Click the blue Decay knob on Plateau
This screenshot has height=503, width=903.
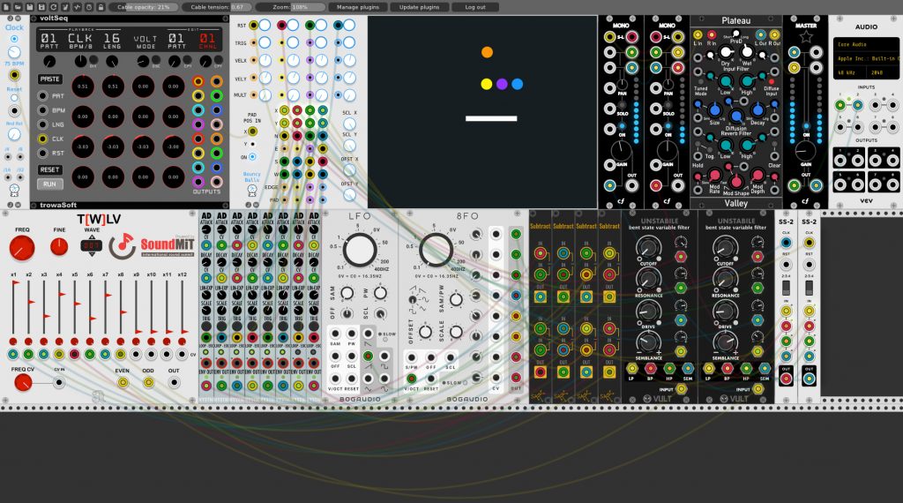pyautogui.click(x=757, y=109)
